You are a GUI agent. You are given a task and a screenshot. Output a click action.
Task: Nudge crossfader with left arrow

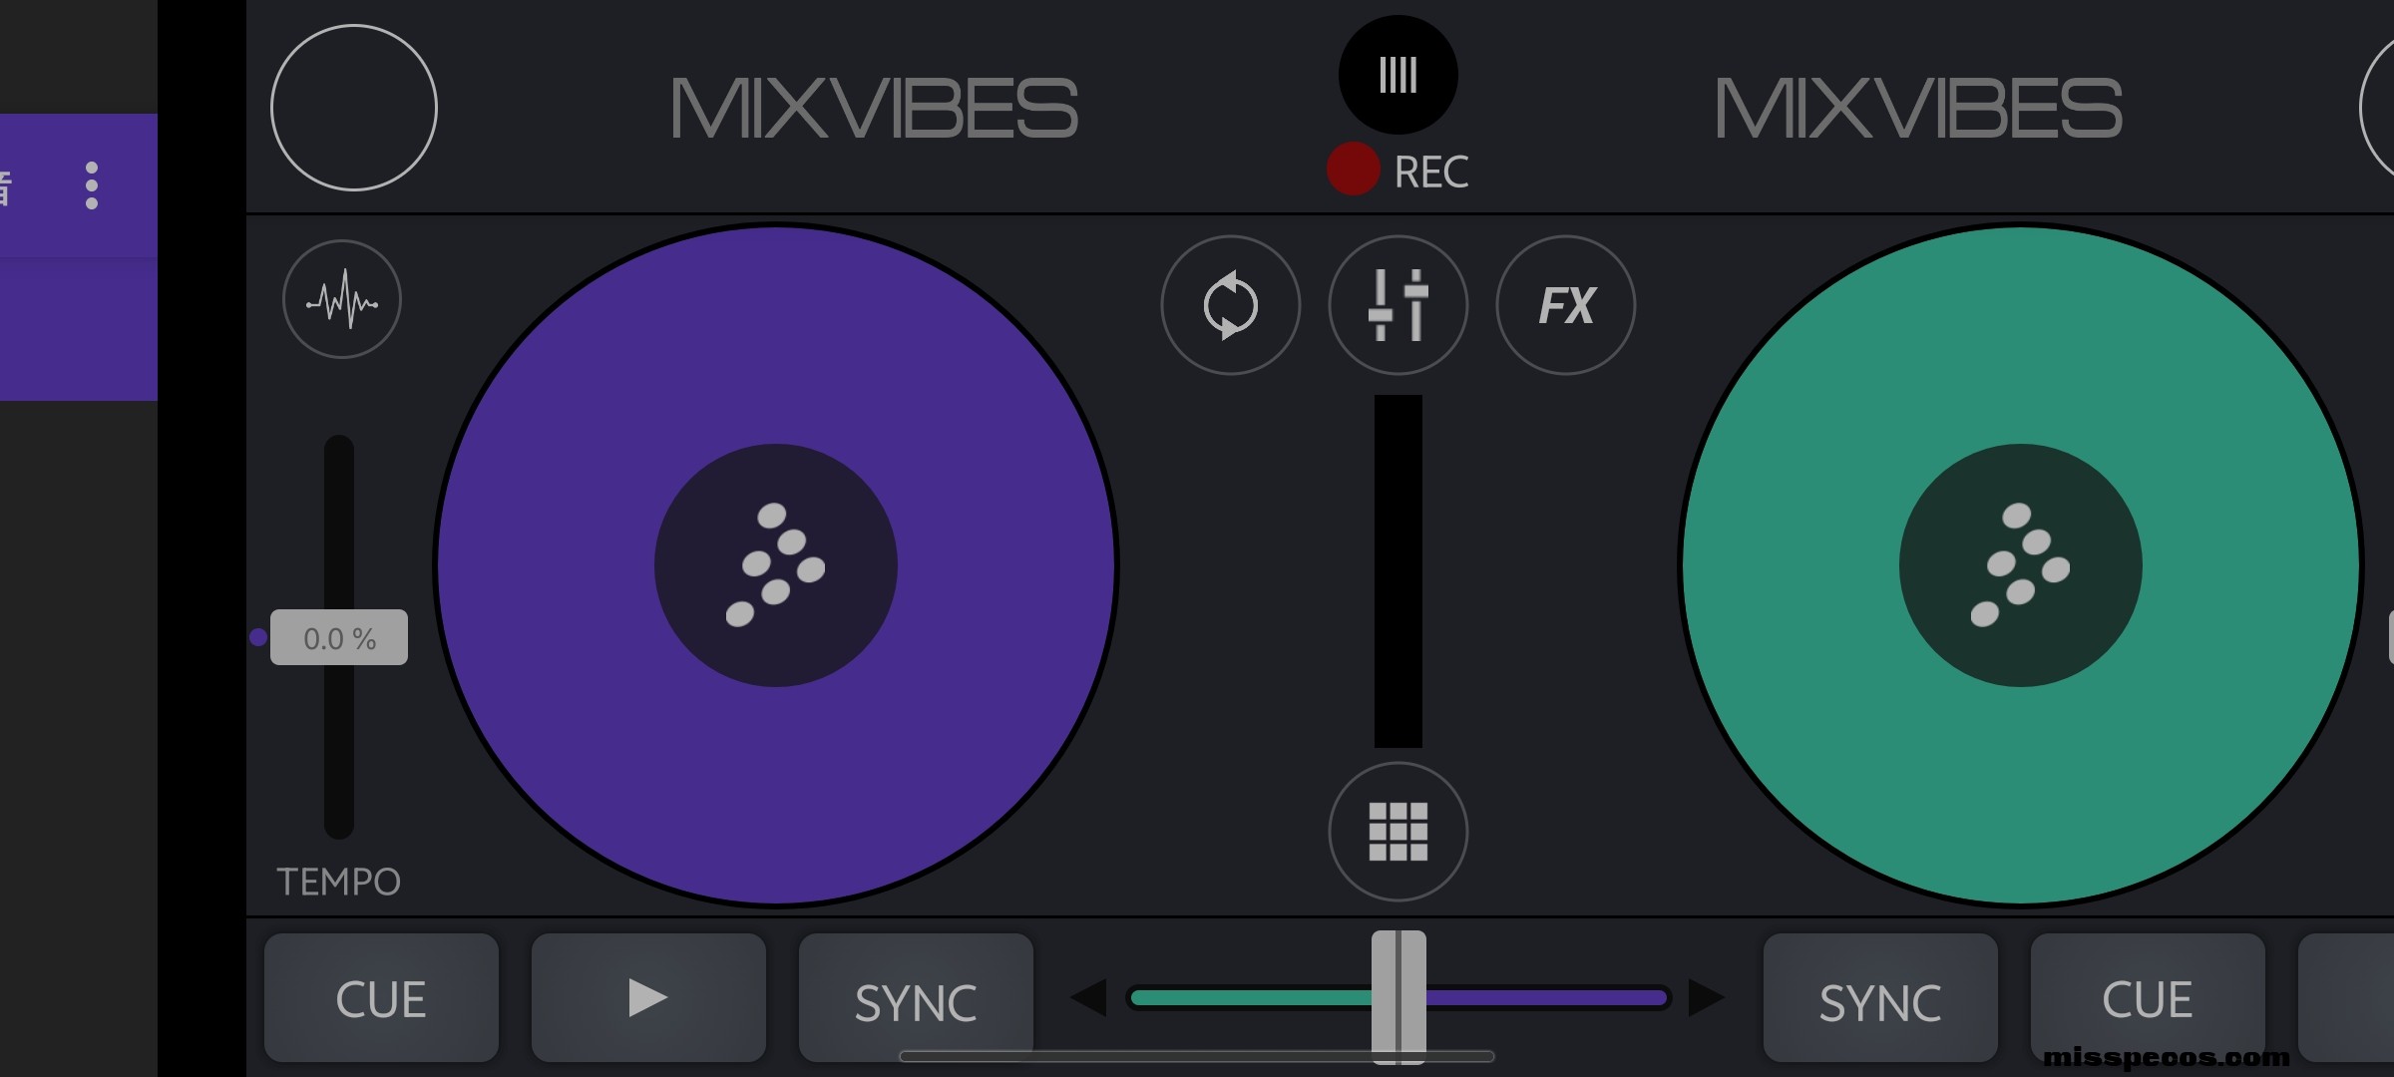(1089, 997)
